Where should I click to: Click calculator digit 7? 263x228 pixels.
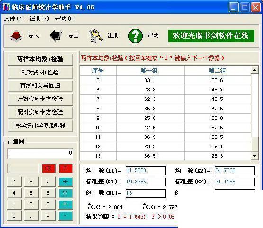[14, 182]
